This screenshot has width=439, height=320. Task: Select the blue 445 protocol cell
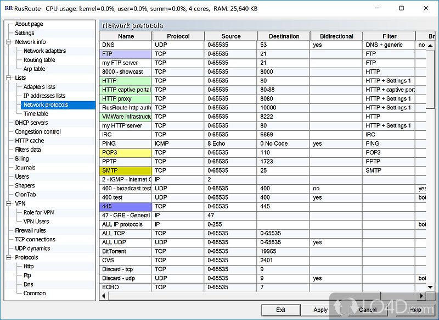[126, 206]
